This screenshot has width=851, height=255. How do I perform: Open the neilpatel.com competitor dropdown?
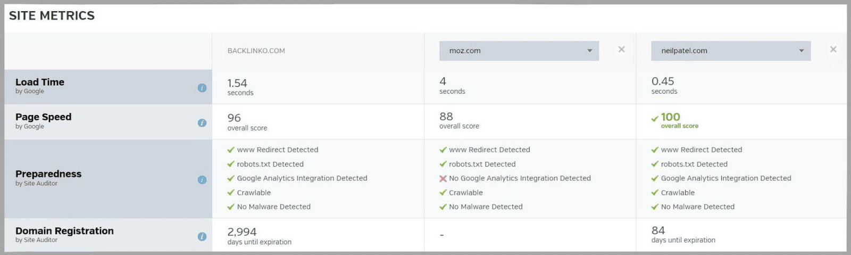(730, 51)
